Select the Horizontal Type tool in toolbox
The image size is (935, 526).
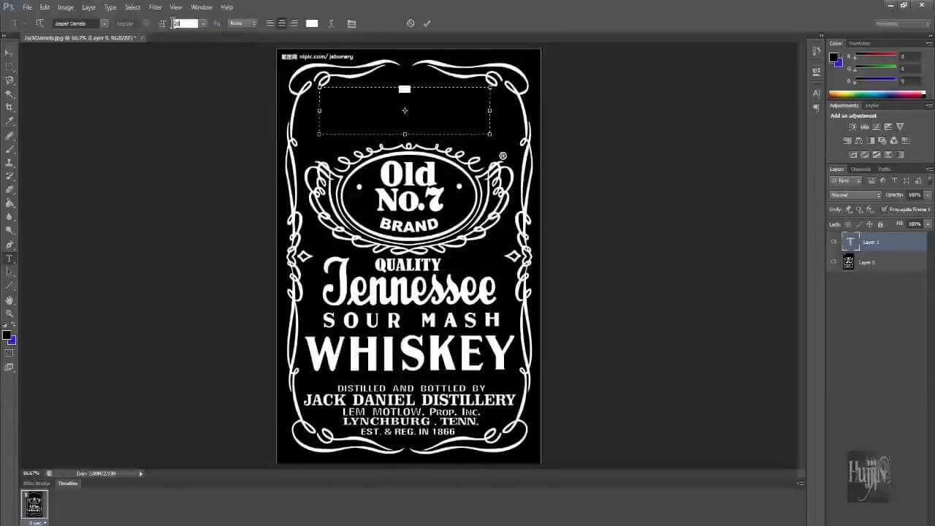click(x=9, y=259)
